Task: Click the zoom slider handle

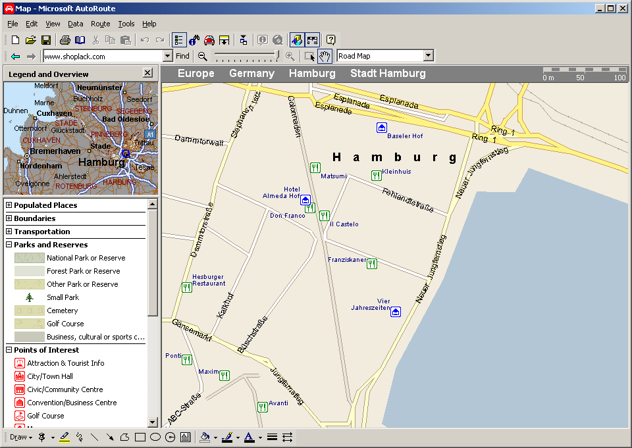Action: 277,55
